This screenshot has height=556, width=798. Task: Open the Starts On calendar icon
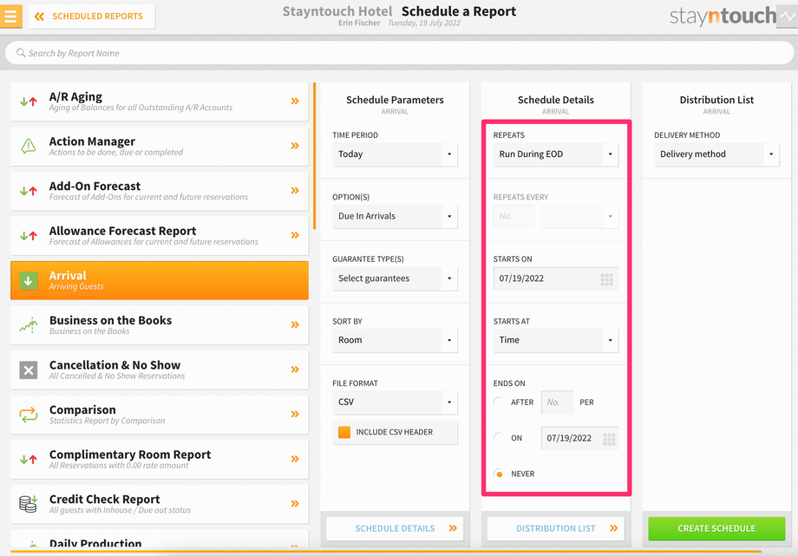click(606, 279)
